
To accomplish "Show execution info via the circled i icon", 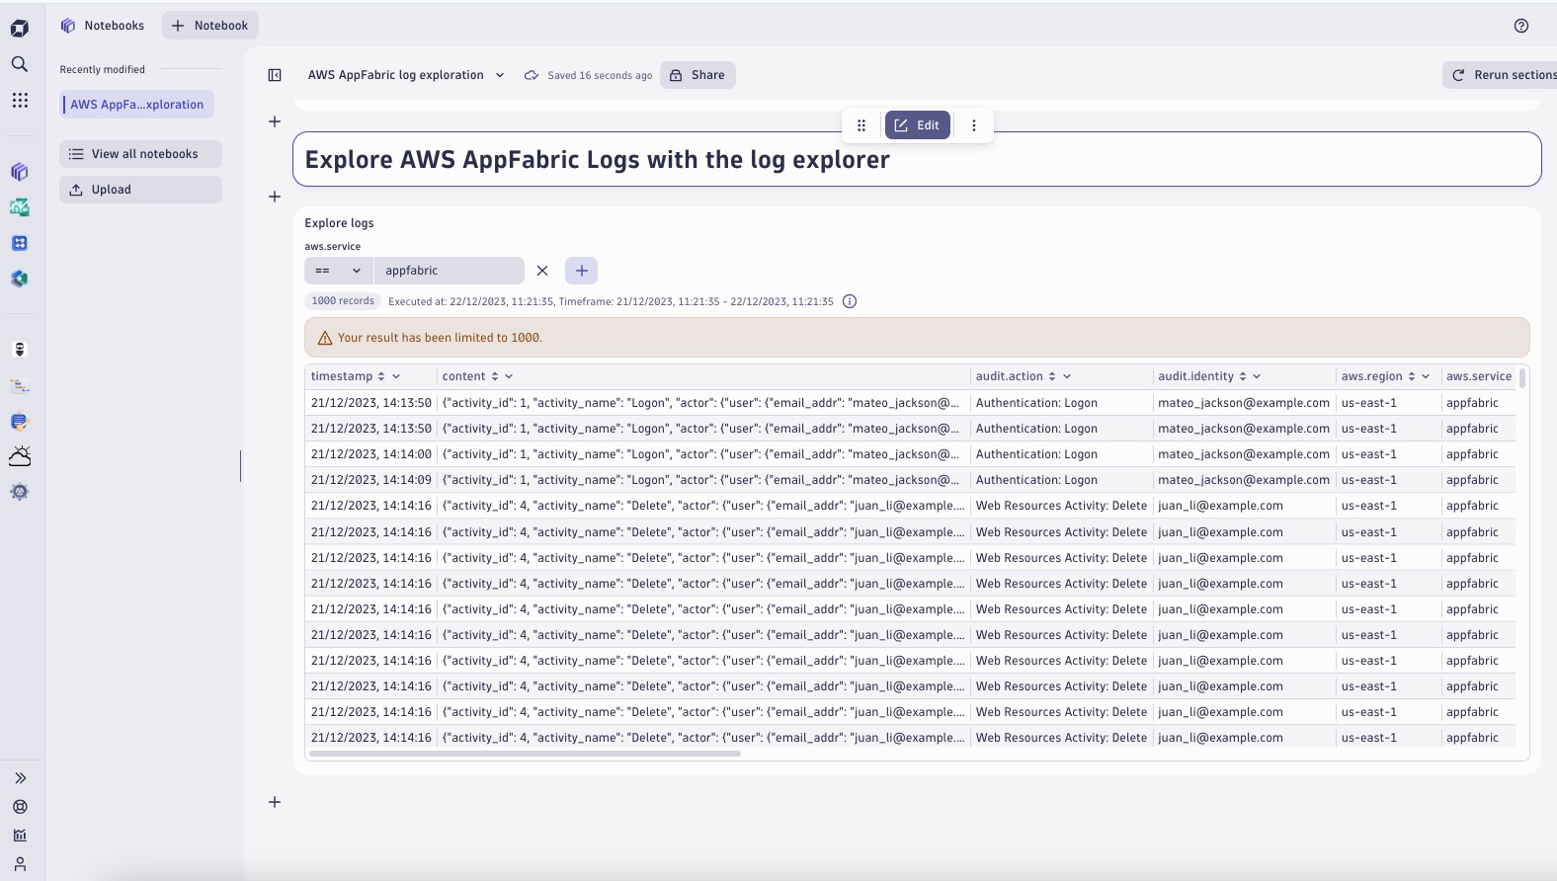I will tap(850, 301).
